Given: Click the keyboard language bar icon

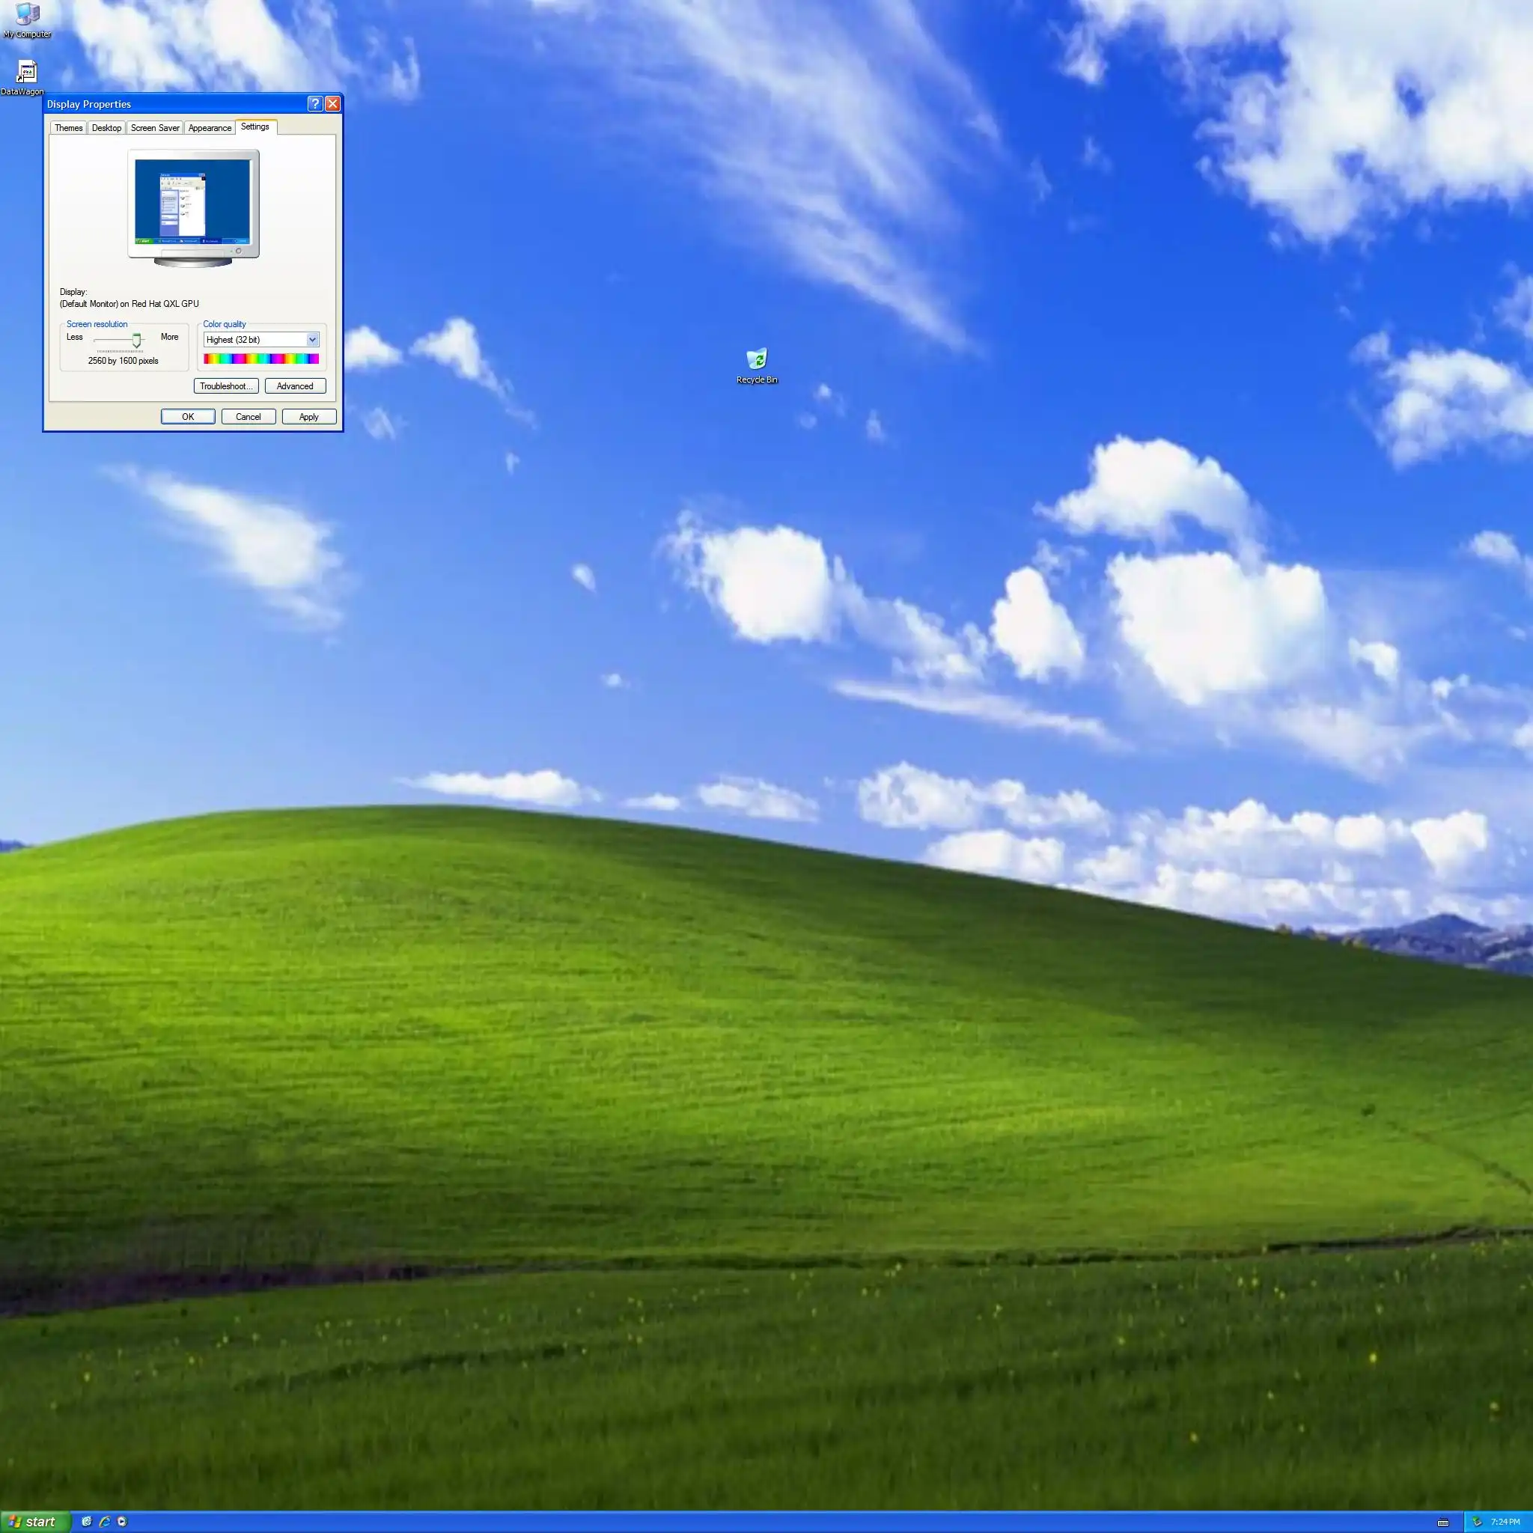Looking at the screenshot, I should 1442,1522.
